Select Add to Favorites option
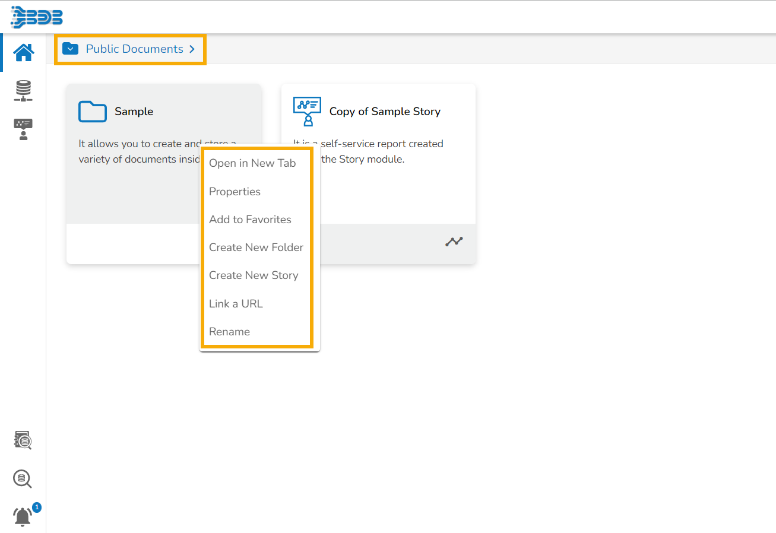The height and width of the screenshot is (533, 776). point(250,220)
